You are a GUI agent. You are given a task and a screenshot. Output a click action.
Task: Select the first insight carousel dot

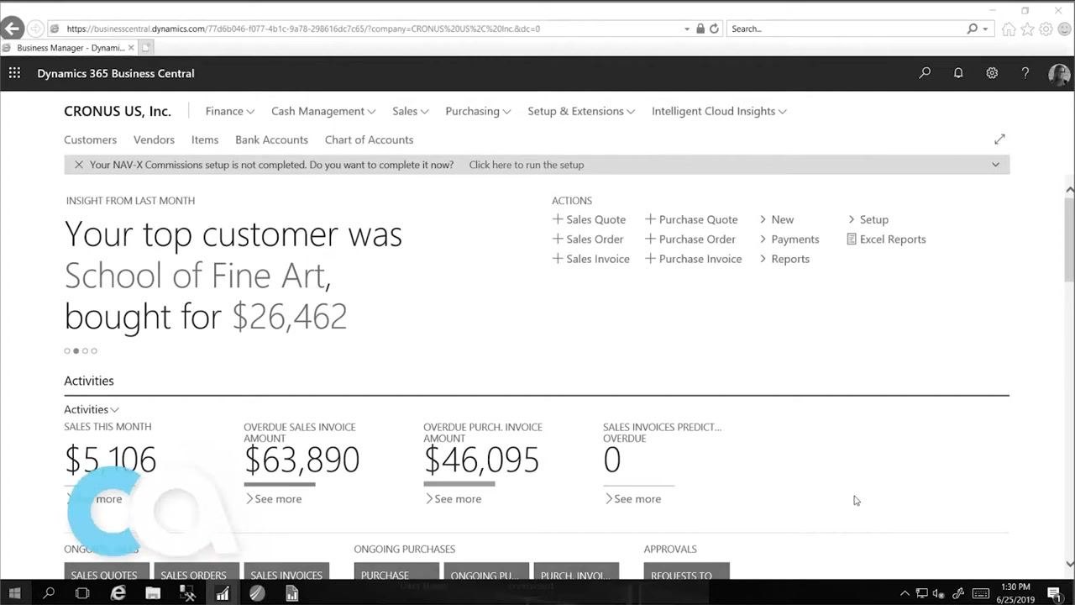click(x=67, y=351)
